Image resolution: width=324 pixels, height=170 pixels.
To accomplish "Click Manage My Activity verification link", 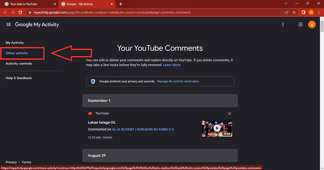I will click(x=178, y=81).
